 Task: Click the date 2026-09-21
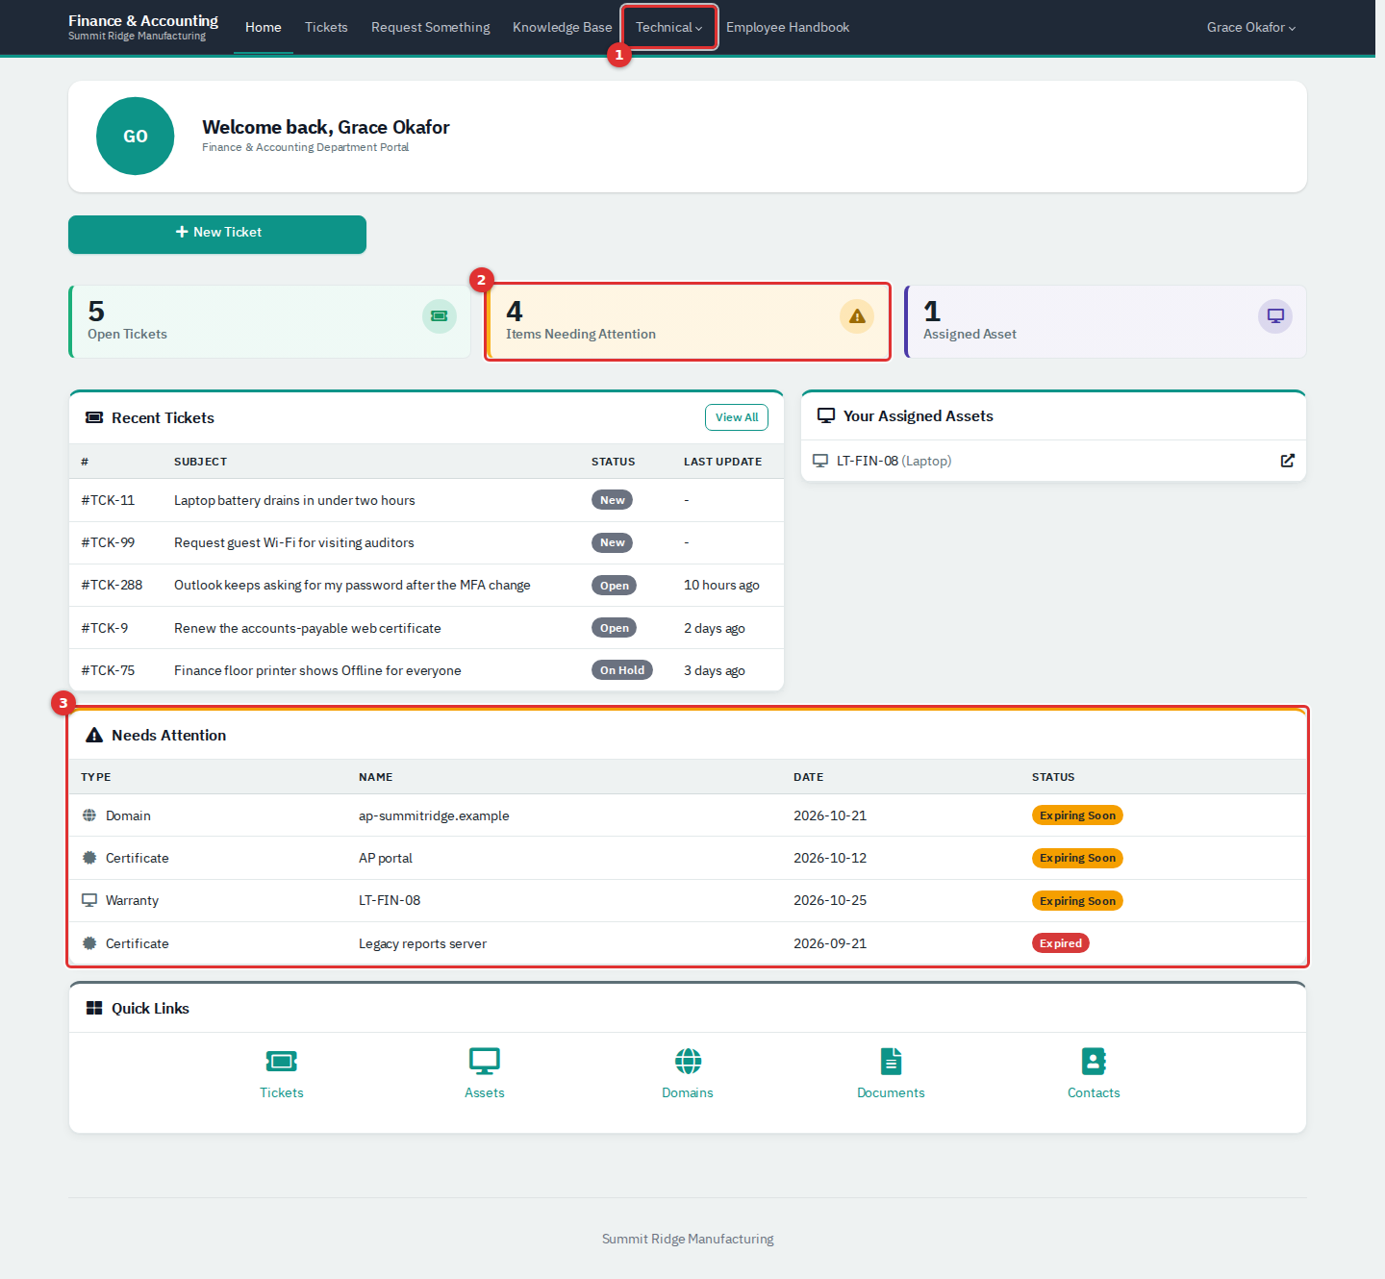tap(830, 943)
